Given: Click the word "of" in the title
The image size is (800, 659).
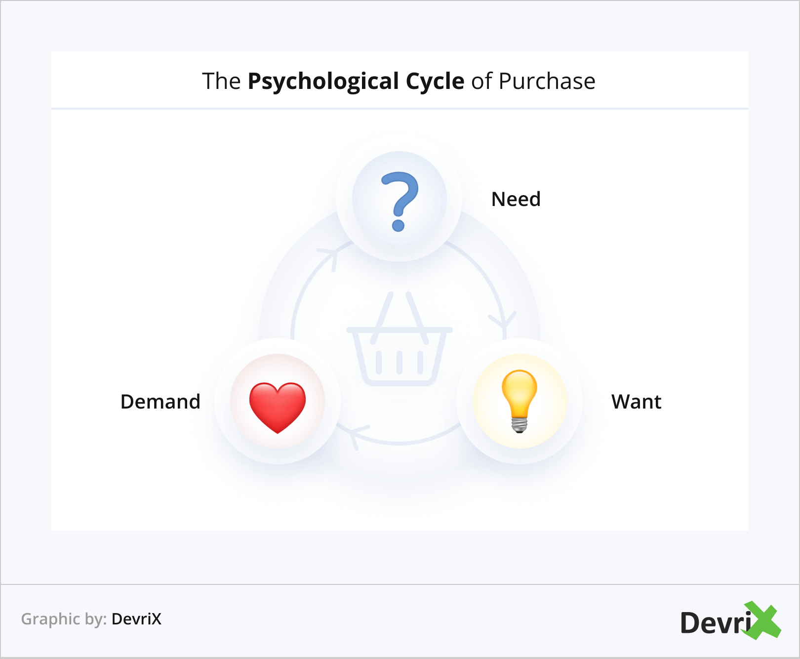Looking at the screenshot, I should (x=481, y=82).
